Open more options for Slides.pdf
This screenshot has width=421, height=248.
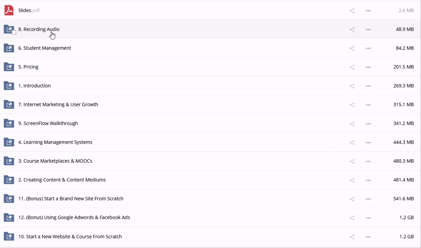(x=368, y=11)
